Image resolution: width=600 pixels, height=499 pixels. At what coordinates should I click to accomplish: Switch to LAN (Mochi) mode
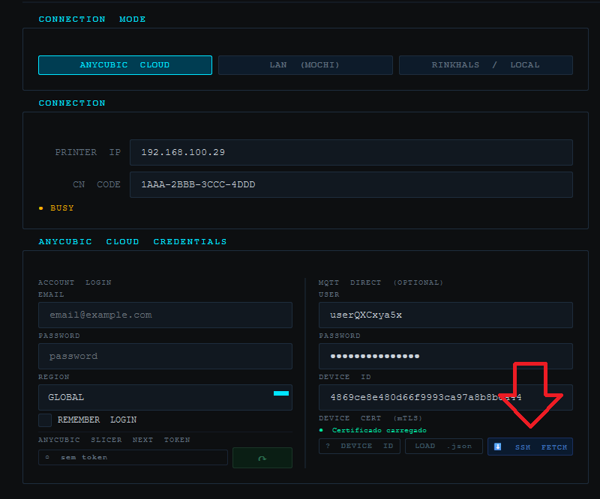(x=305, y=65)
